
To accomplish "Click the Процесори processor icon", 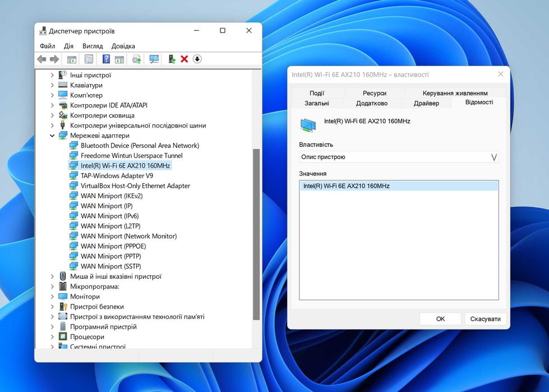I will (63, 337).
